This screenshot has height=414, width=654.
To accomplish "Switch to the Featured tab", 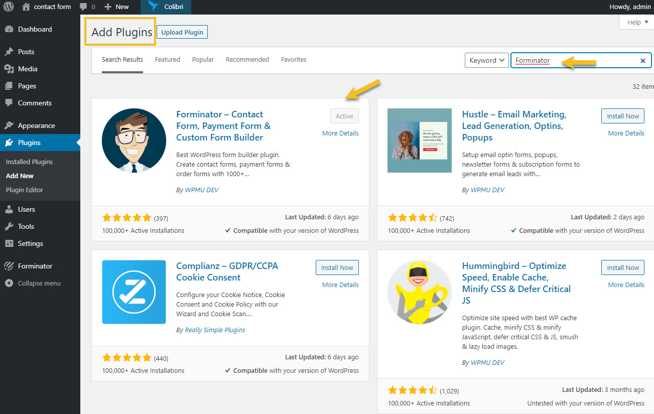I will tap(167, 60).
